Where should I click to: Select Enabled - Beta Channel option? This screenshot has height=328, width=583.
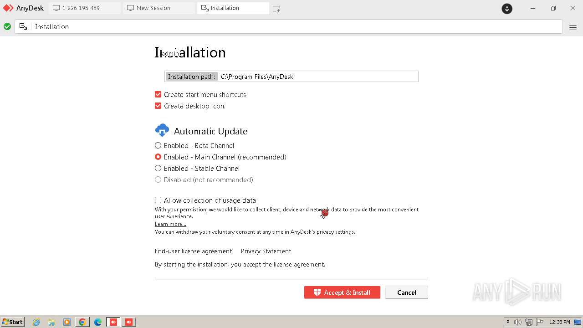158,145
